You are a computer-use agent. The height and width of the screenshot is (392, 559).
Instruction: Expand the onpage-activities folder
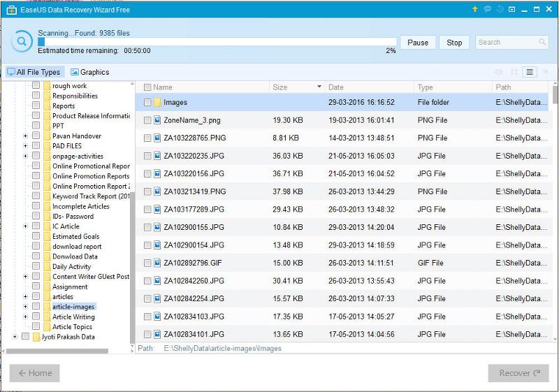[25, 156]
